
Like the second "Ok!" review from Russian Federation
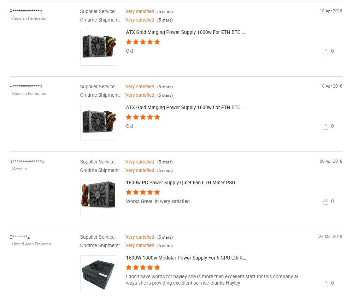325,127
